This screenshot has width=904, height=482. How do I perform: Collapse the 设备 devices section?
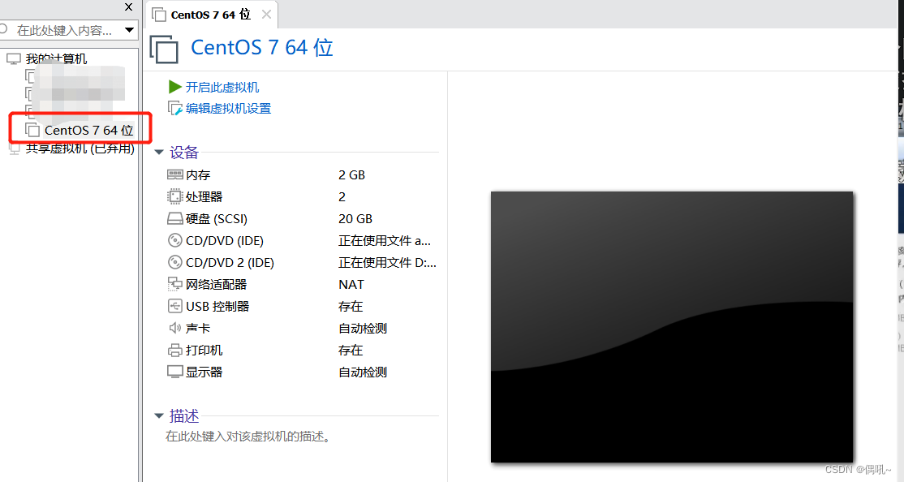pos(159,151)
